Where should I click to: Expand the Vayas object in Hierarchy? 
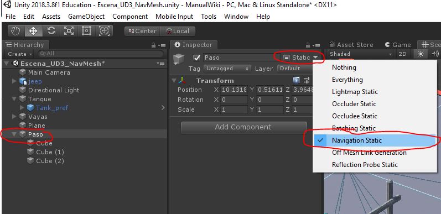[x=14, y=117]
